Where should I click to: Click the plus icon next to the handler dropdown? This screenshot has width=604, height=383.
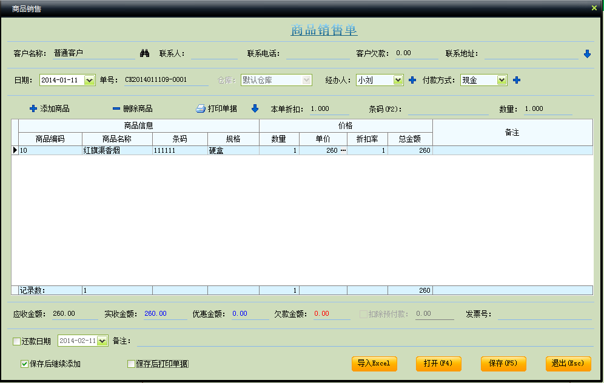pyautogui.click(x=412, y=80)
